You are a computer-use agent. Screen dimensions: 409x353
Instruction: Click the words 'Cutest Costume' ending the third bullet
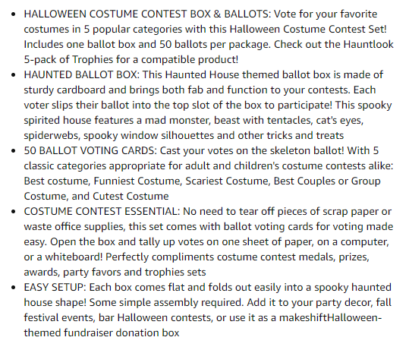point(131,196)
